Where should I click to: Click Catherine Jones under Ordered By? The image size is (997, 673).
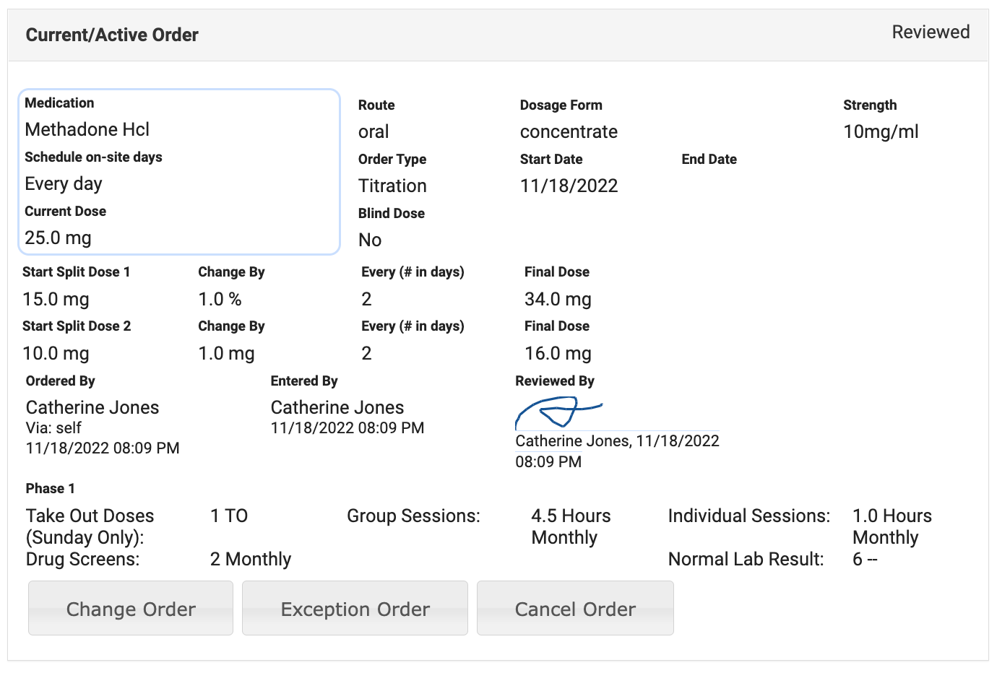coord(92,407)
